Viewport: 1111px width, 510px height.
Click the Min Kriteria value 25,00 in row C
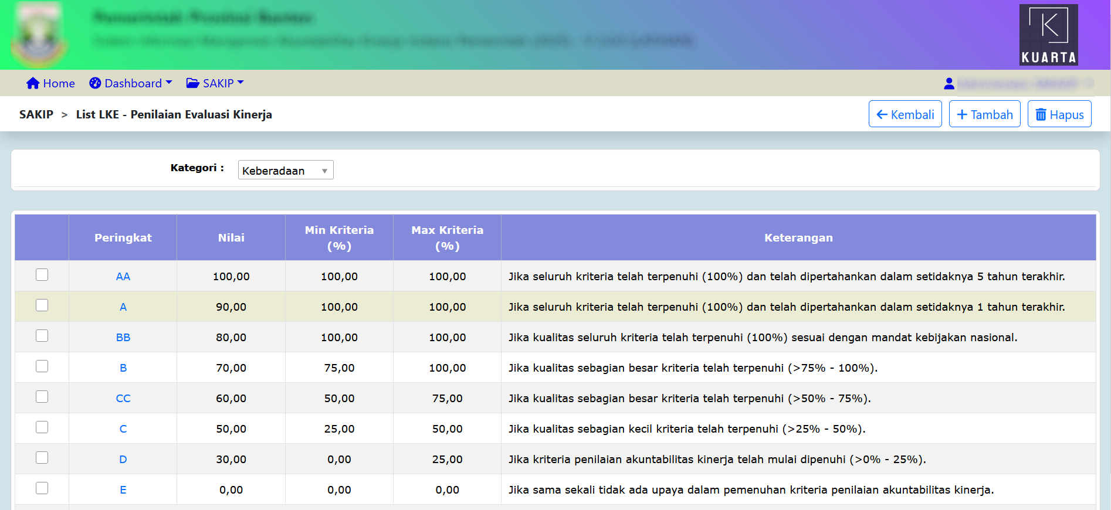coord(339,429)
